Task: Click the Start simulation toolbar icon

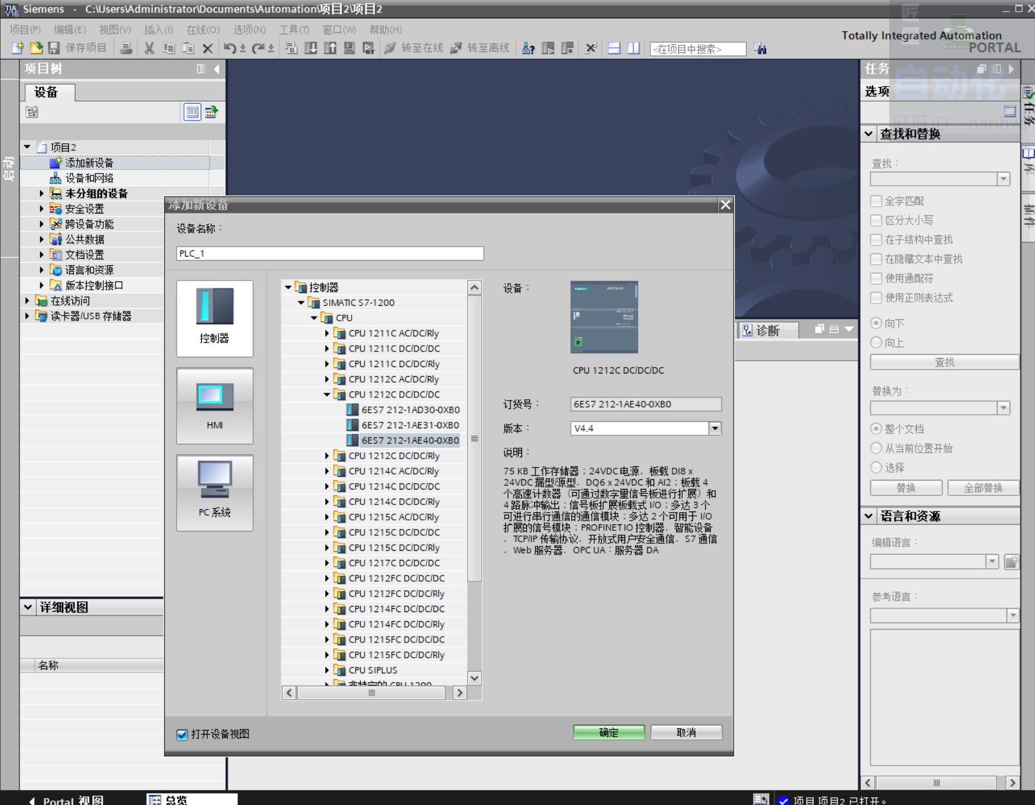Action: click(349, 48)
